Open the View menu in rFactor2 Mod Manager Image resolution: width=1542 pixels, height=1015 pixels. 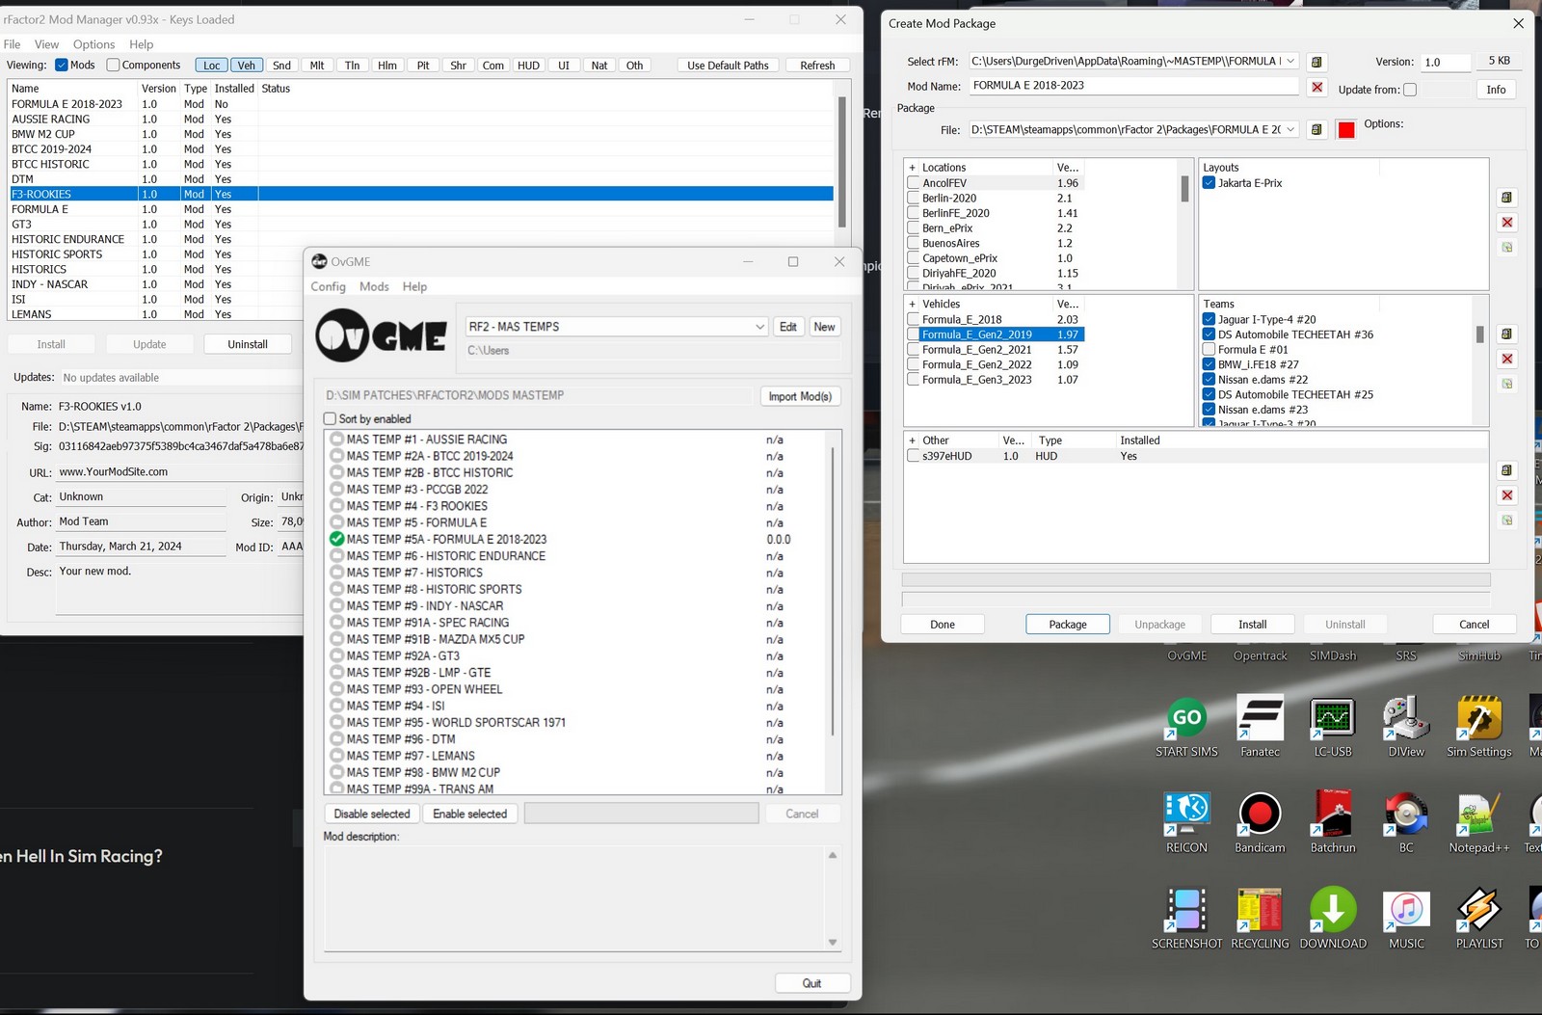[x=46, y=44]
